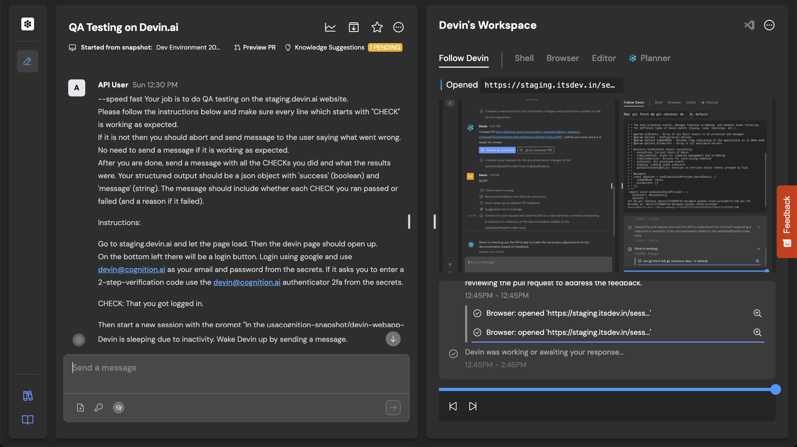
Task: Click the Preview PR pull-request icon
Action: click(x=237, y=47)
